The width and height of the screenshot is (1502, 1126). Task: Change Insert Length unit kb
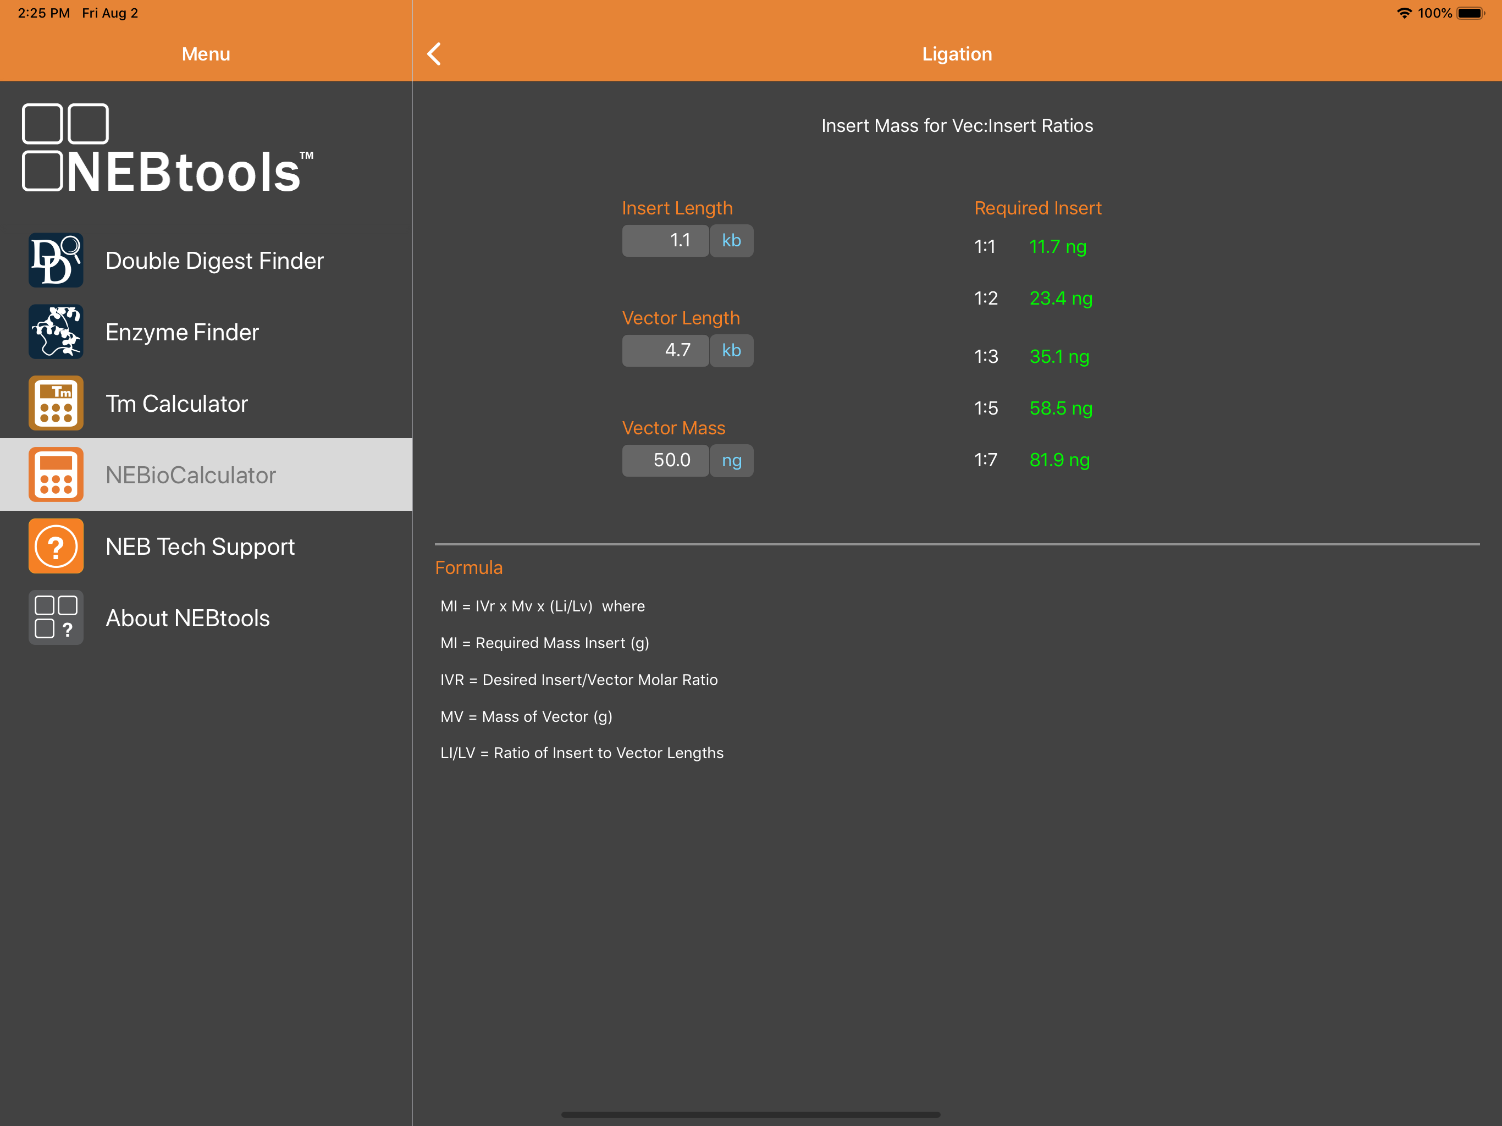click(731, 240)
